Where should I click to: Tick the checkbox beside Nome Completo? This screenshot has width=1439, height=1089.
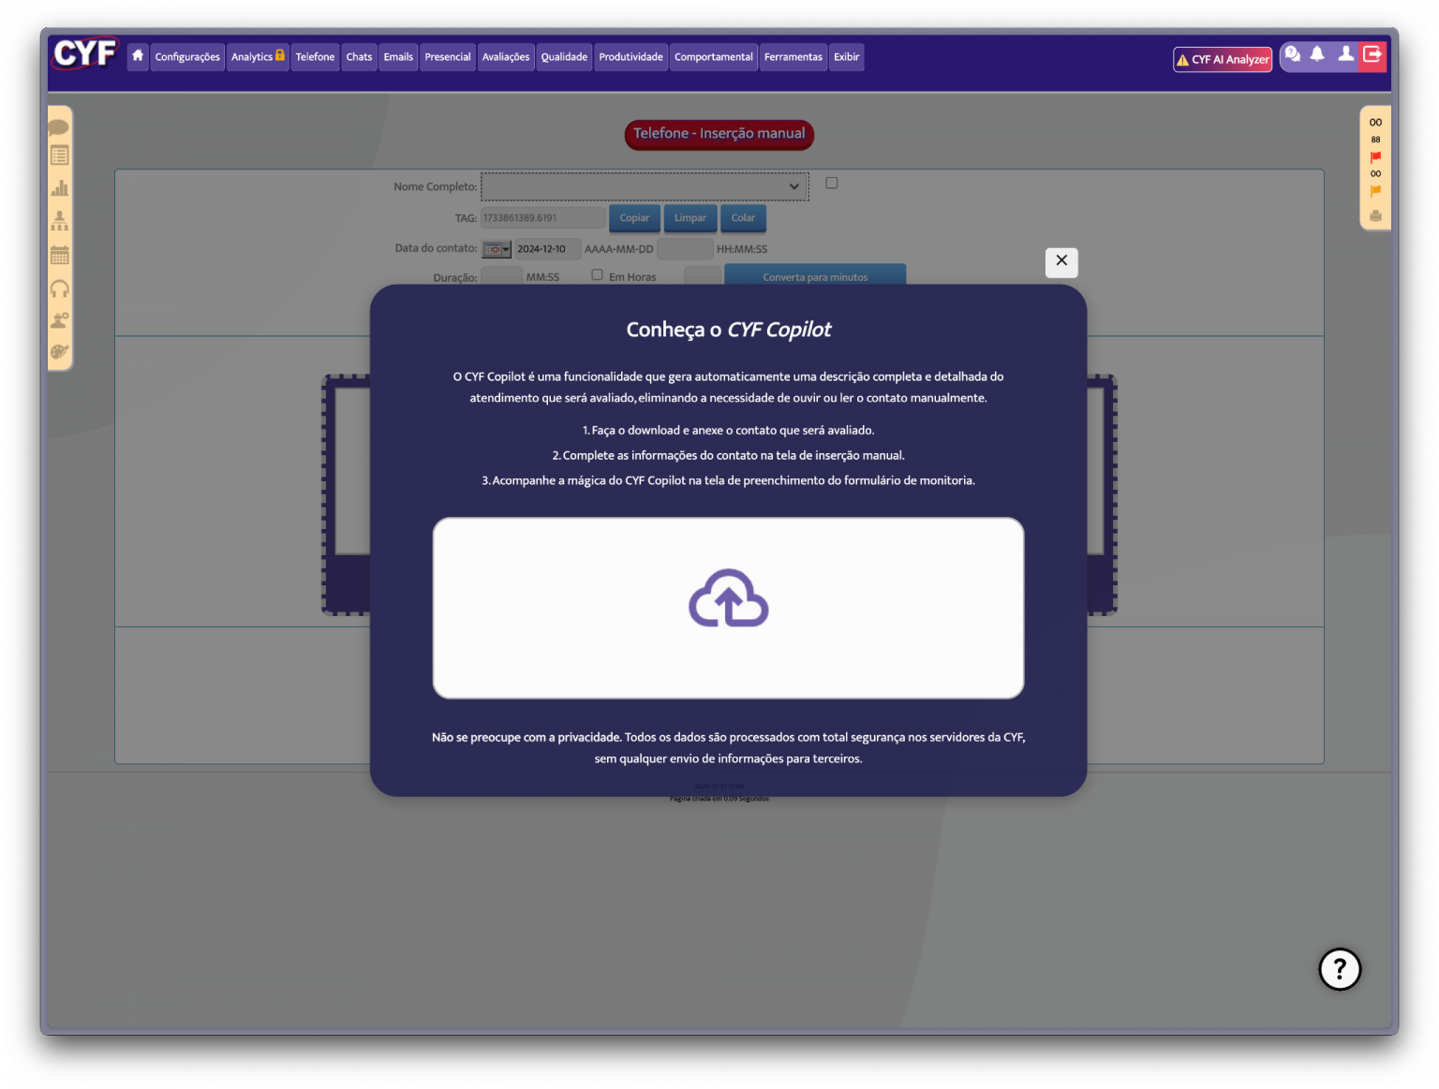click(831, 184)
